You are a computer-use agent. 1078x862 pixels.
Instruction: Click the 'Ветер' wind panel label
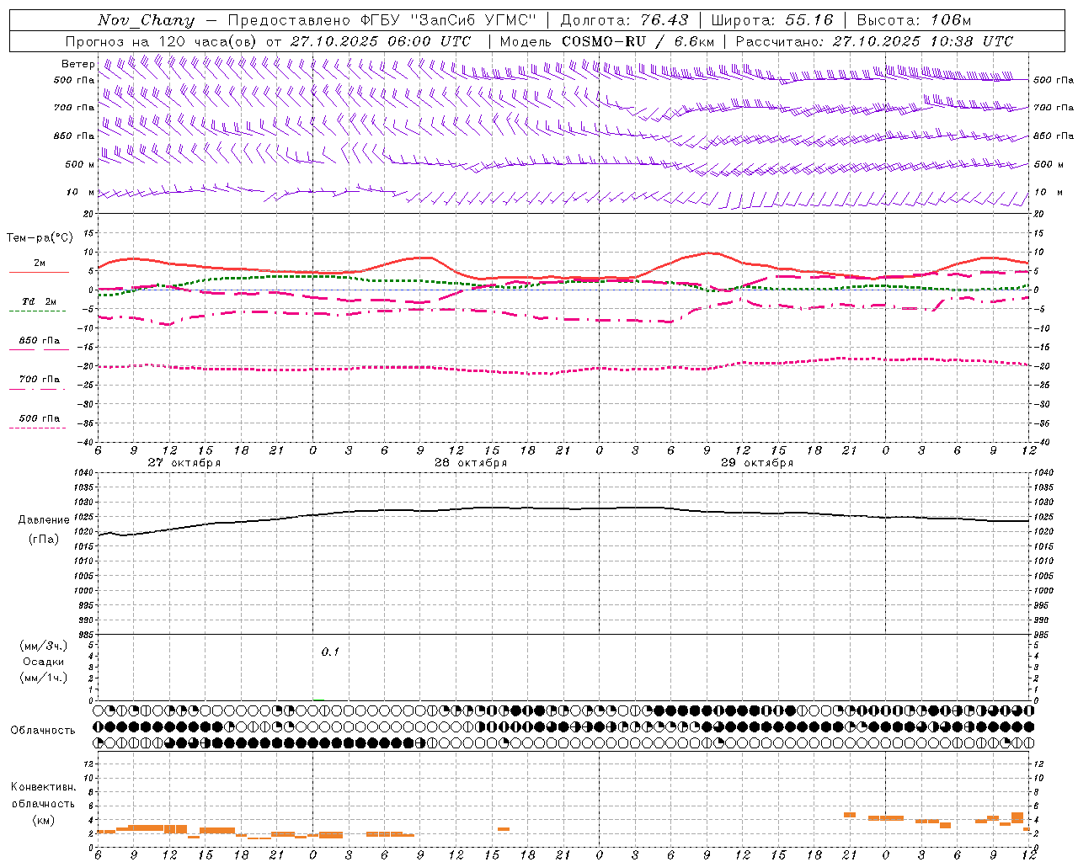point(77,64)
